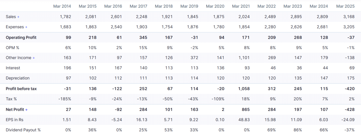Screen dimensions: 361x136
Task: Expand Expenses row breakdown plus icon
Action: tap(26, 27)
